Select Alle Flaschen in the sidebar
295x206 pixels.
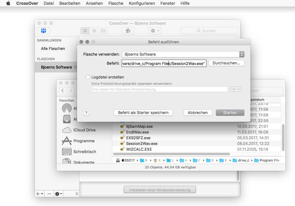pos(53,48)
